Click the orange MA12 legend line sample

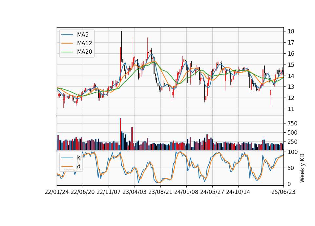tap(67, 43)
